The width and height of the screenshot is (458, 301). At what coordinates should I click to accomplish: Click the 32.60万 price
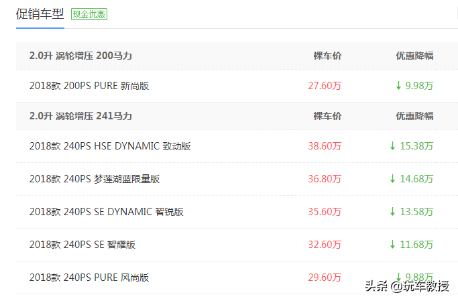click(325, 245)
